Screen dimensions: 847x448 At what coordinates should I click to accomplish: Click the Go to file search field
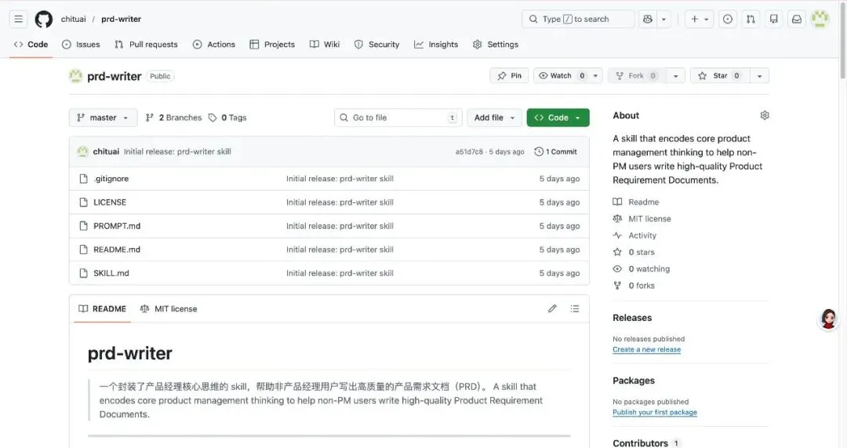pos(398,117)
